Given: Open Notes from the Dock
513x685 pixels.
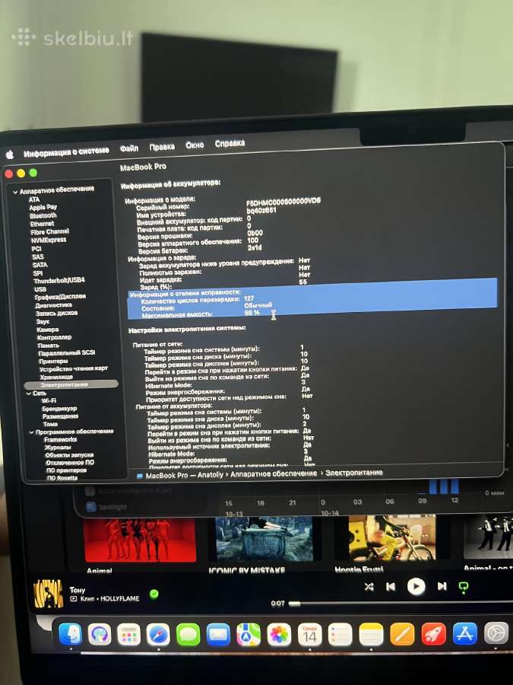Looking at the screenshot, I should 371,634.
